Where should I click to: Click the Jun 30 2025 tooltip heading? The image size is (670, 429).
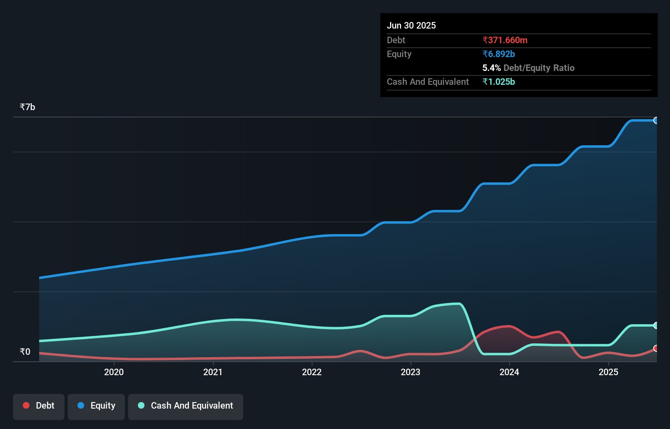pyautogui.click(x=411, y=25)
